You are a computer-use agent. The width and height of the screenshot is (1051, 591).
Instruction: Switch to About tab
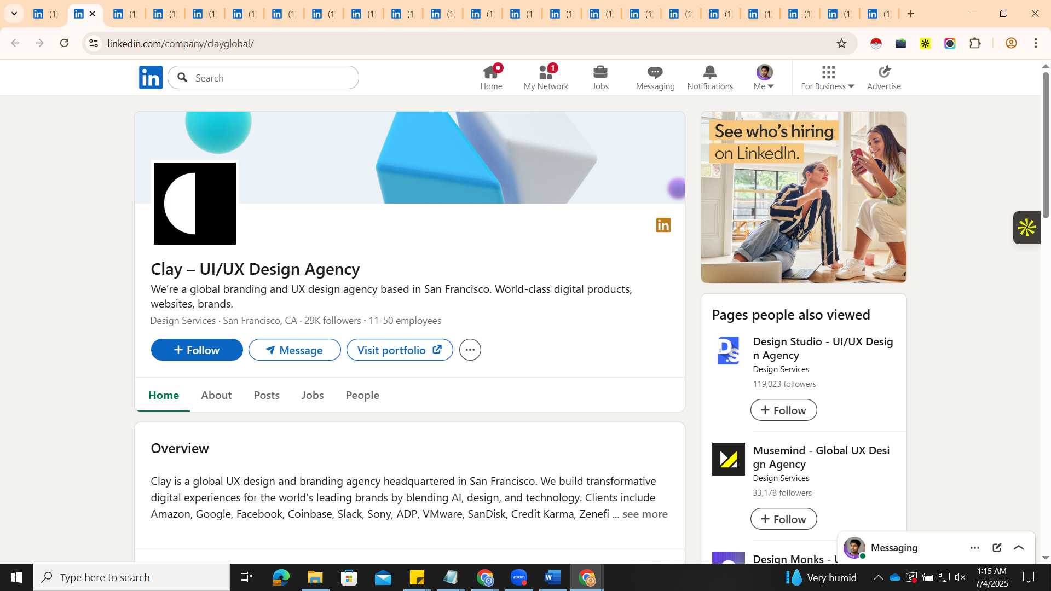216,395
